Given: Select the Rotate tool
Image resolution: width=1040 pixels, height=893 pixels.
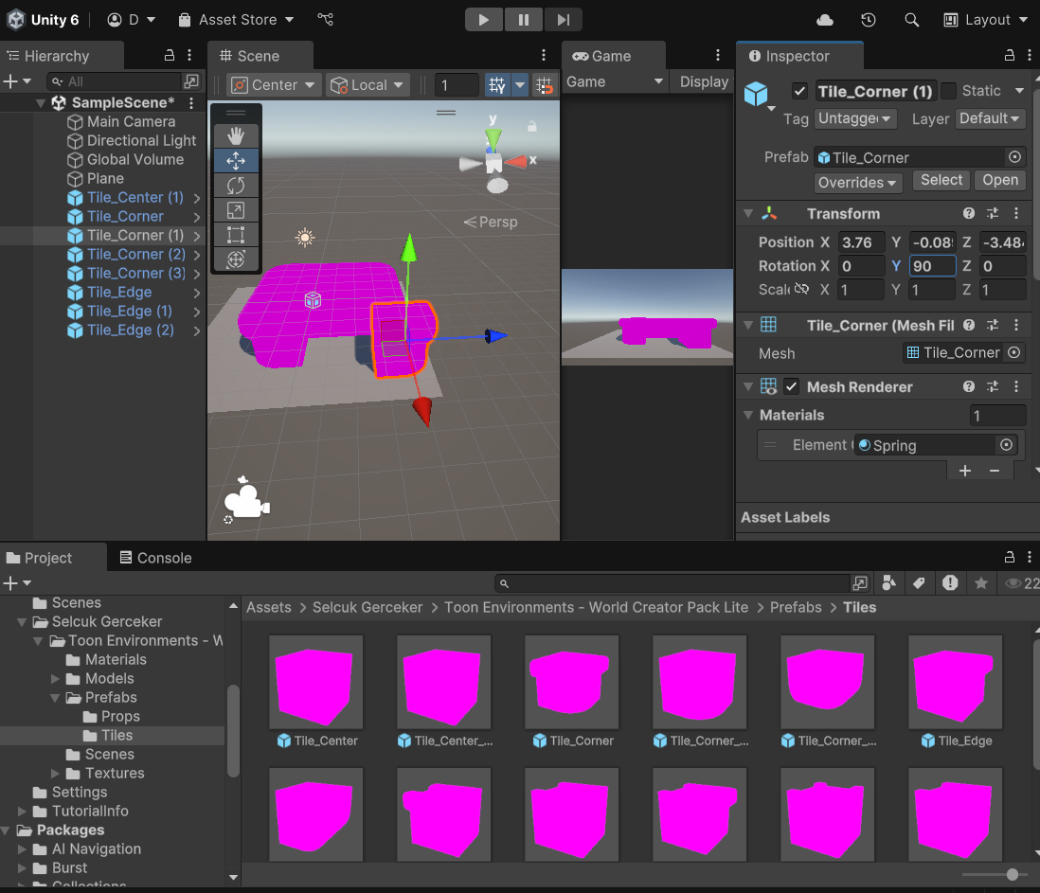Looking at the screenshot, I should [x=236, y=185].
